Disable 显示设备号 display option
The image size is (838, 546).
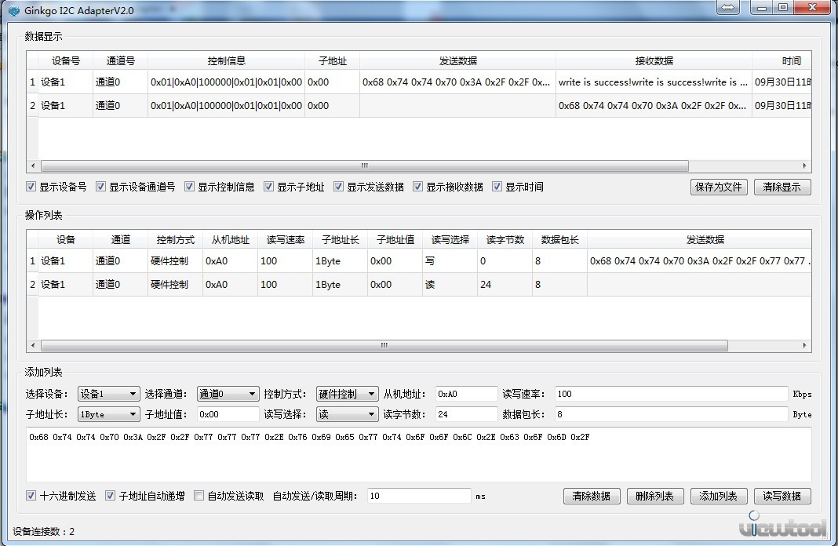[30, 186]
